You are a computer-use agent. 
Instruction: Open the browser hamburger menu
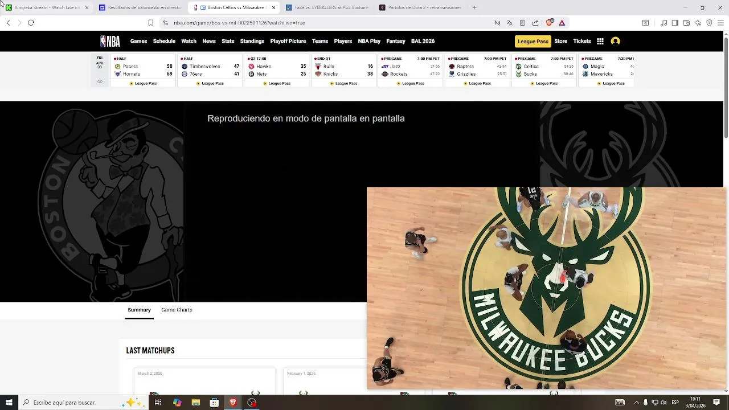click(x=720, y=23)
